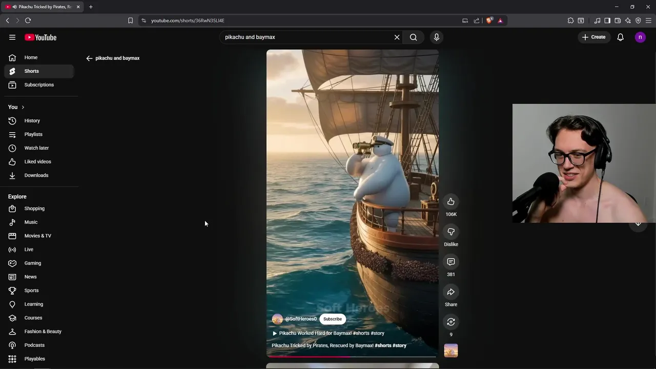Viewport: 656px width, 369px height.
Task: Click the #story hashtag in the title
Action: coord(399,346)
